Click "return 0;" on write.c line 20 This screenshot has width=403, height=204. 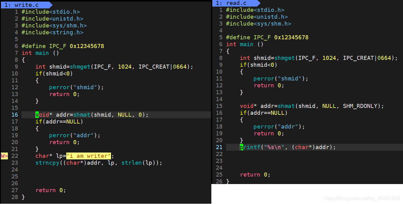pyautogui.click(x=64, y=142)
